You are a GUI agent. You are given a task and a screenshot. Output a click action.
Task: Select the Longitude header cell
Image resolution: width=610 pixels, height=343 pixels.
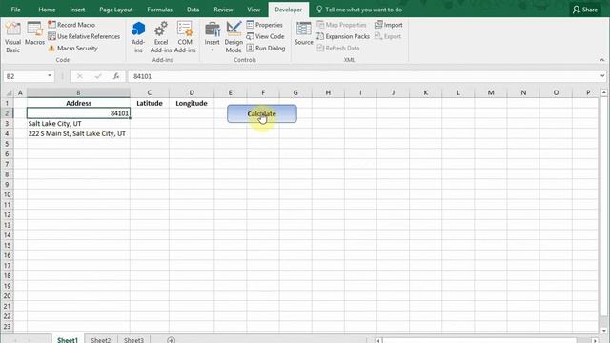(192, 103)
